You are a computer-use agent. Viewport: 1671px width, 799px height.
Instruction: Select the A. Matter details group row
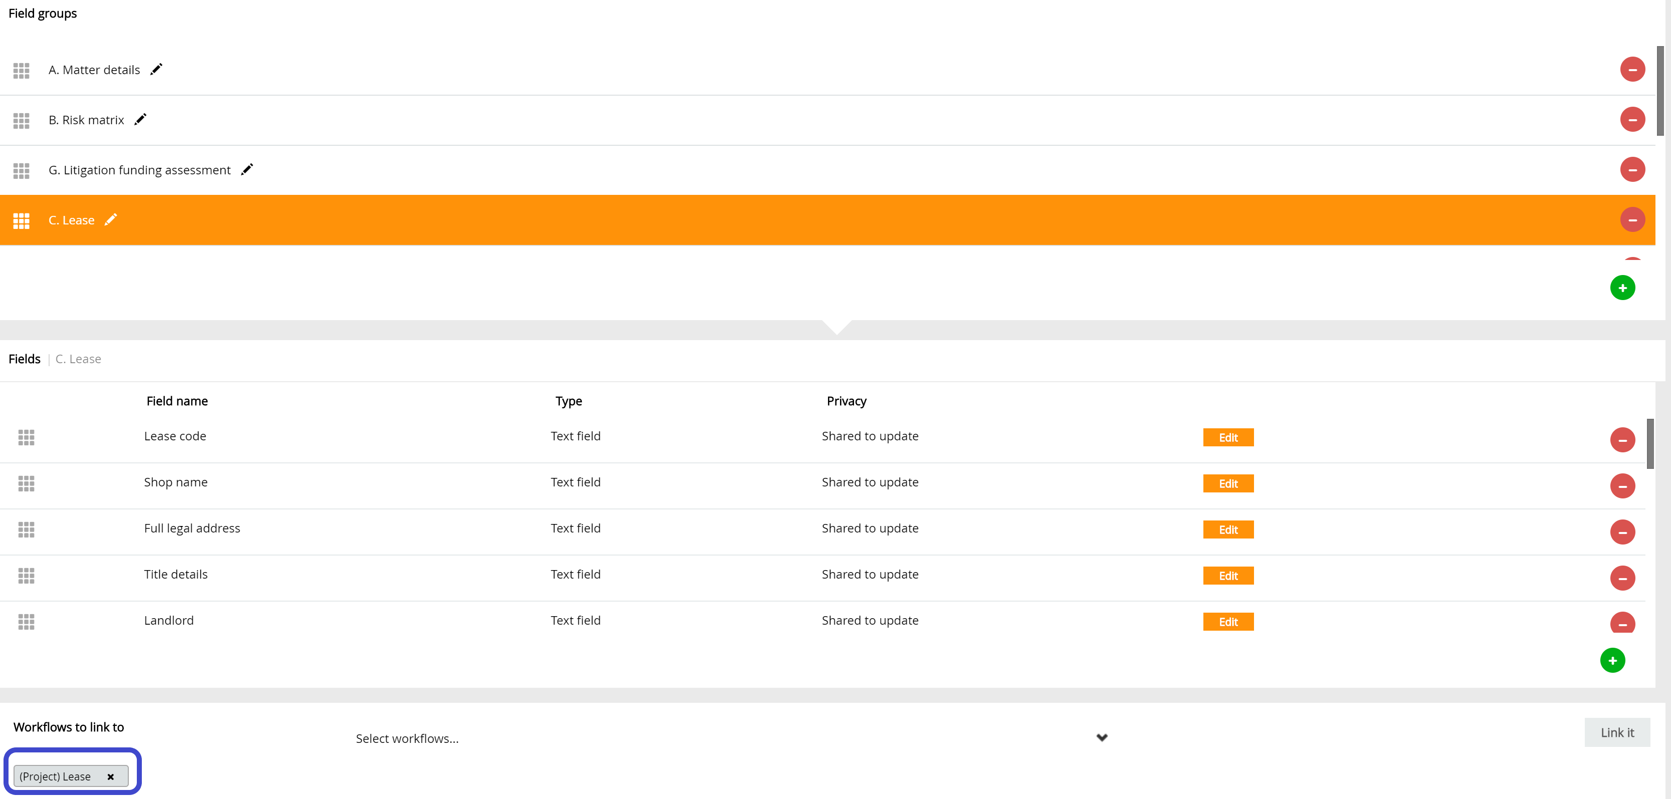click(827, 70)
